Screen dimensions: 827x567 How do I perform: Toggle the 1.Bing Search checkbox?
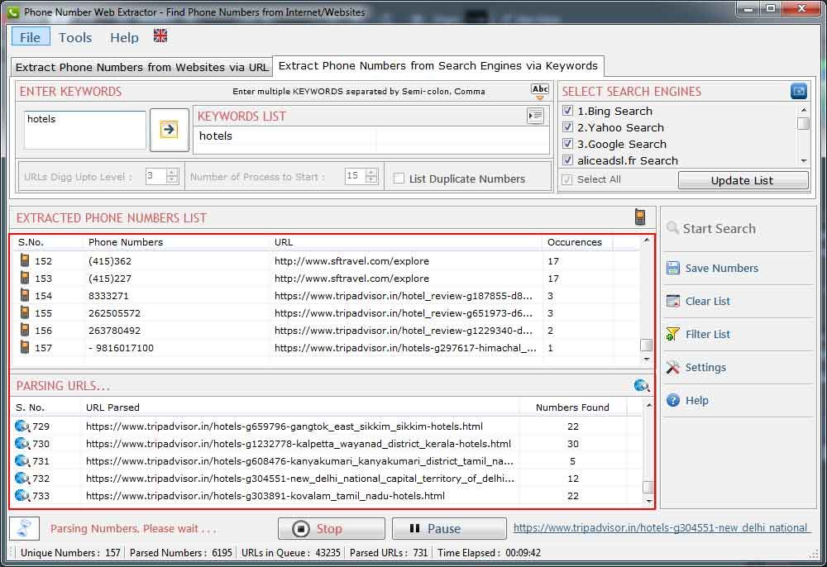tap(567, 111)
